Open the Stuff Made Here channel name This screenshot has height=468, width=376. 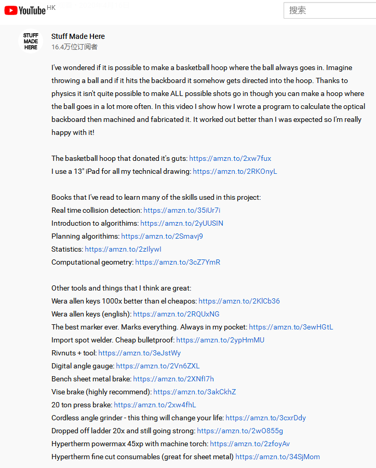[78, 36]
